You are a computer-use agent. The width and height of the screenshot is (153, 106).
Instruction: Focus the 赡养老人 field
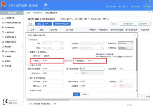point(53,86)
